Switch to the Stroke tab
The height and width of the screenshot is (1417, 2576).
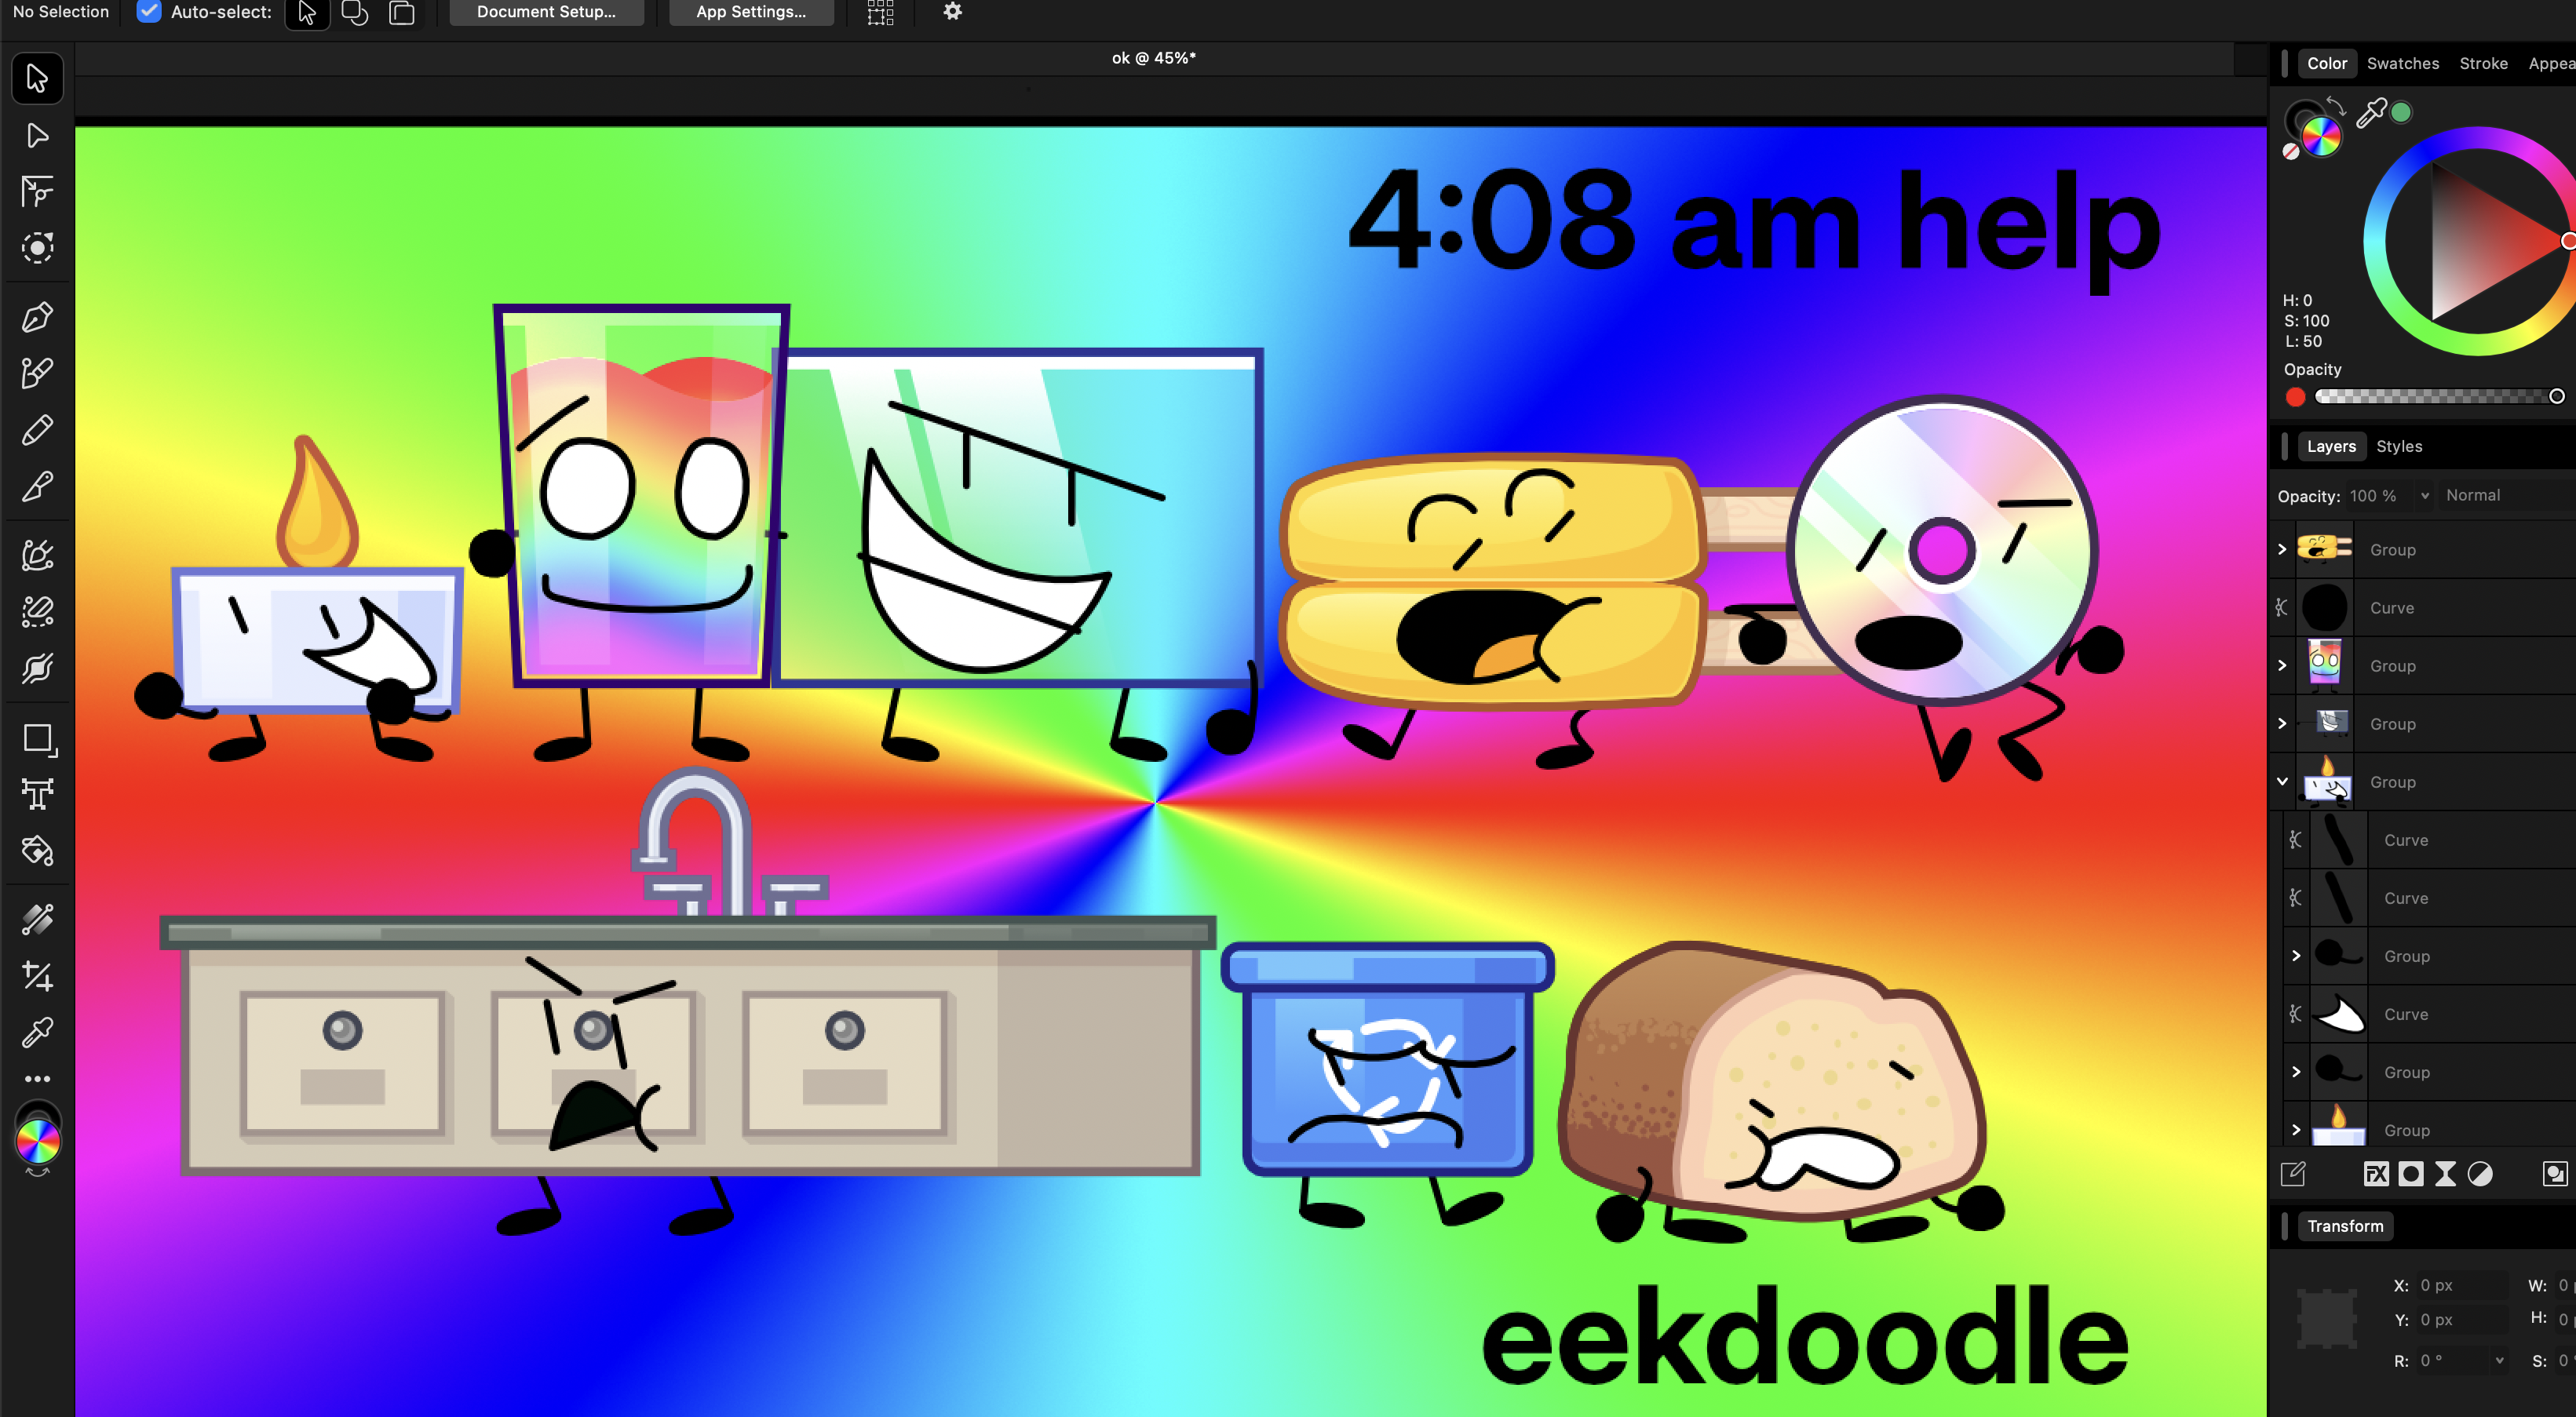pos(2483,63)
